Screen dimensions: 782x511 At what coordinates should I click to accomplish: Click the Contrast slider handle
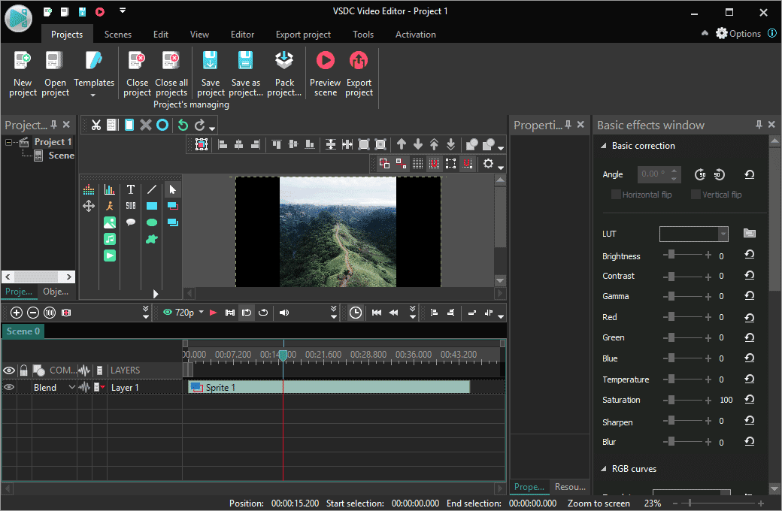[x=671, y=277]
